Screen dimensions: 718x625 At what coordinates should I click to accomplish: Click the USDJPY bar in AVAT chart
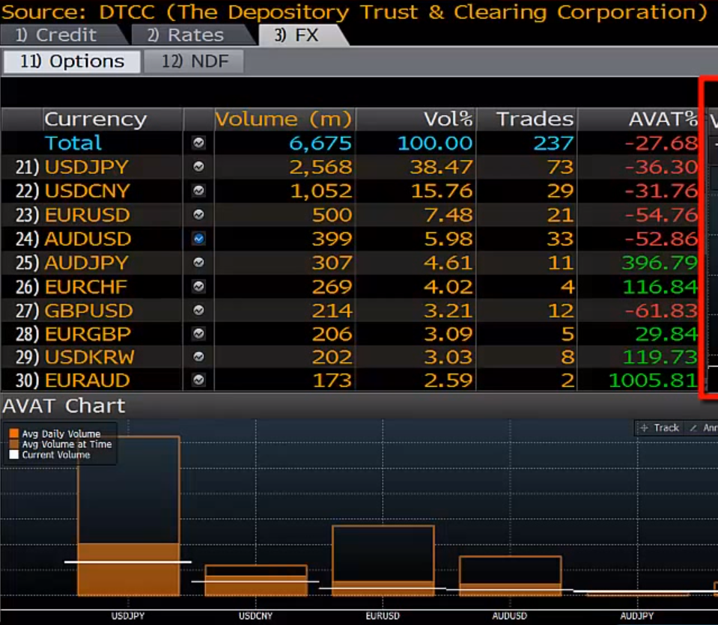coord(128,516)
